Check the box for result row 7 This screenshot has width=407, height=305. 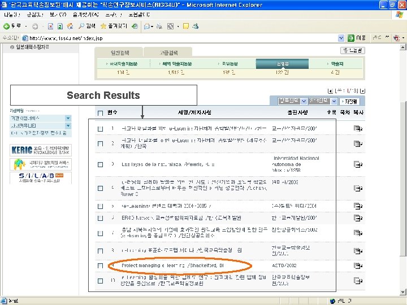click(101, 233)
